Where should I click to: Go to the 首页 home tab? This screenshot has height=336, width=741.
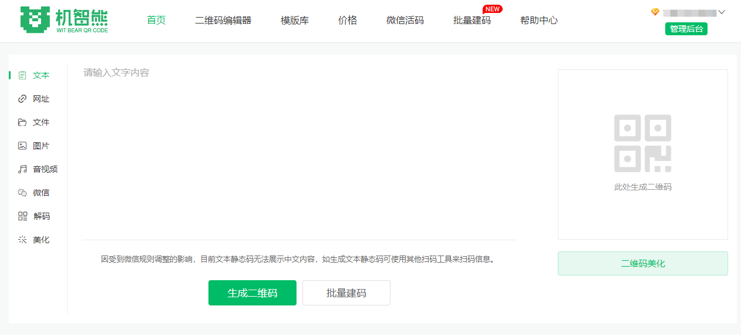point(156,21)
